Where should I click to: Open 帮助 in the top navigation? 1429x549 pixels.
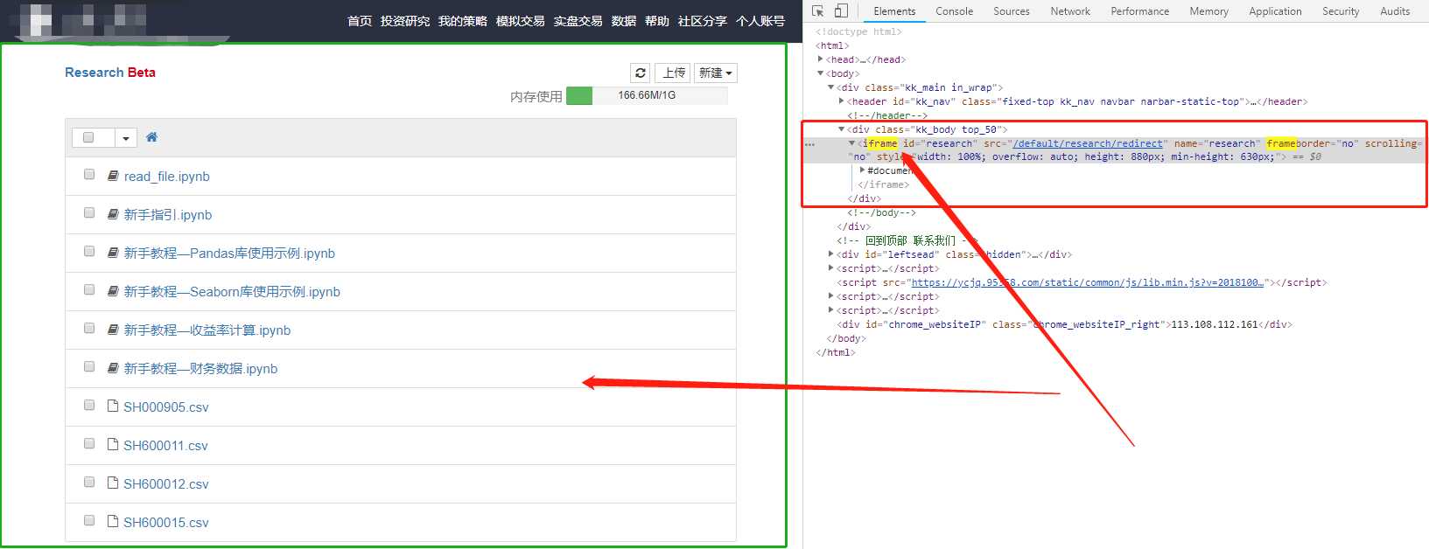point(657,21)
